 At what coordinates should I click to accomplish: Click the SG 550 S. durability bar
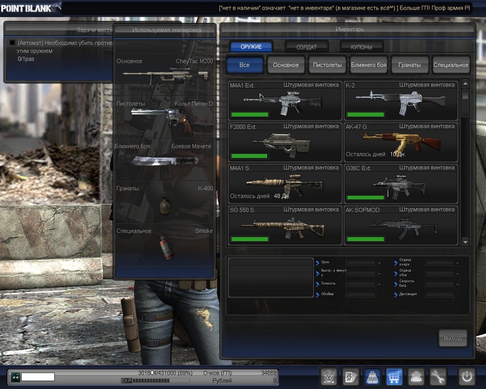pyautogui.click(x=250, y=239)
